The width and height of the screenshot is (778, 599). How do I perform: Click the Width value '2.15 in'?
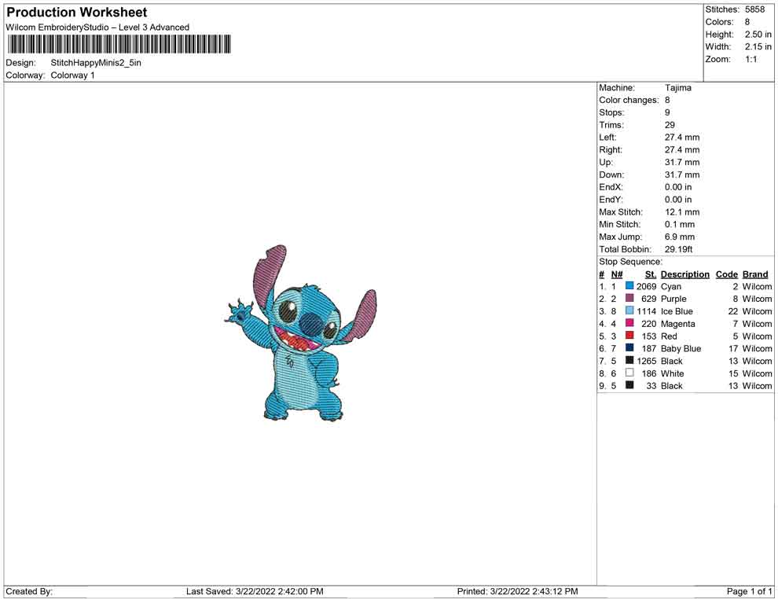click(758, 46)
